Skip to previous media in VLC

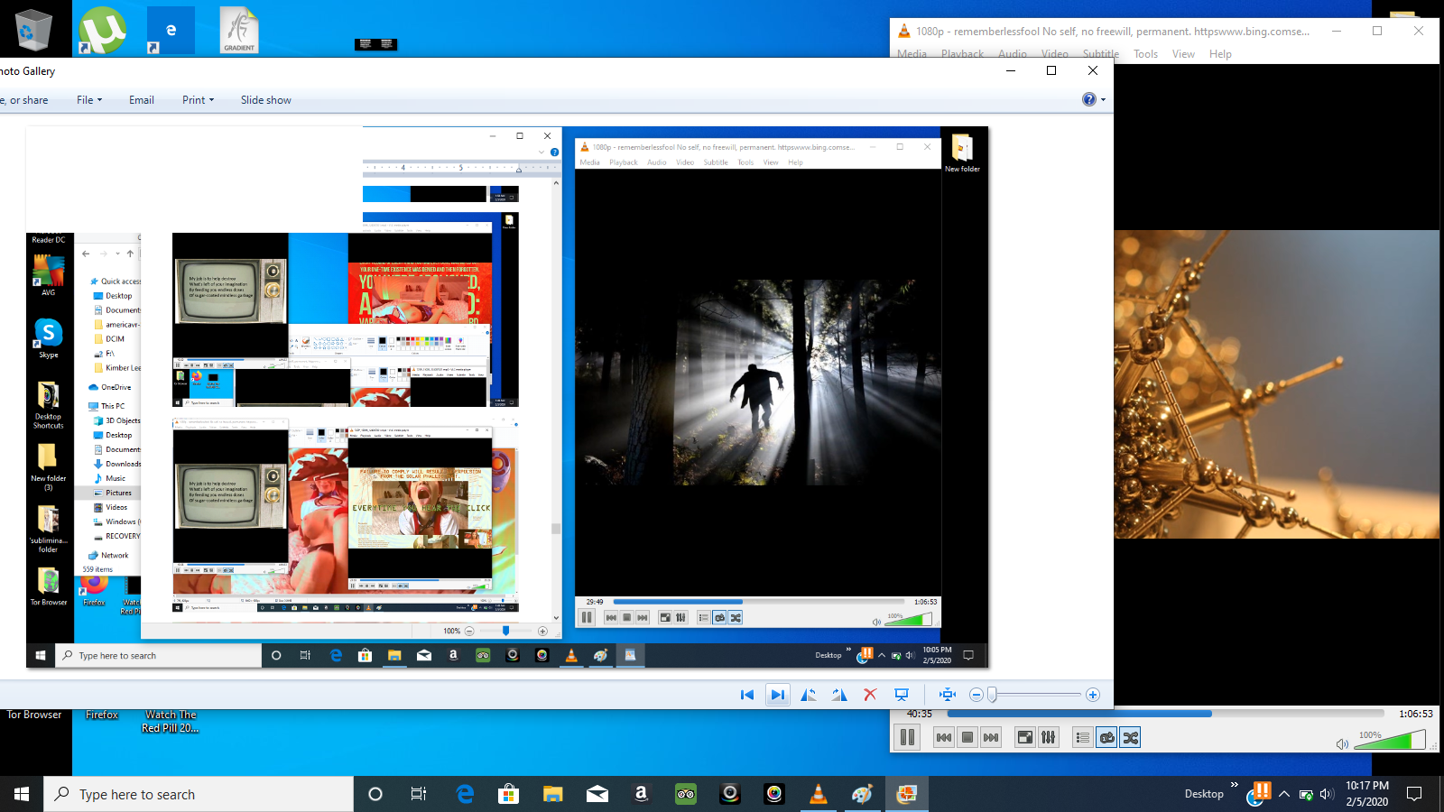pos(944,737)
